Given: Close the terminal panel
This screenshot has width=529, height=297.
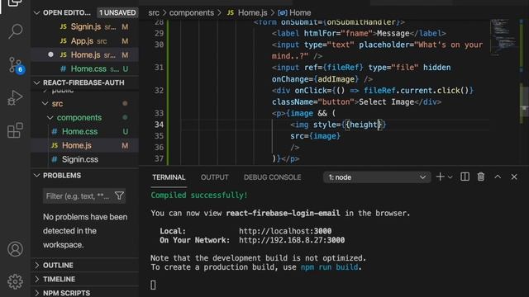Looking at the screenshot, I should pyautogui.click(x=514, y=177).
